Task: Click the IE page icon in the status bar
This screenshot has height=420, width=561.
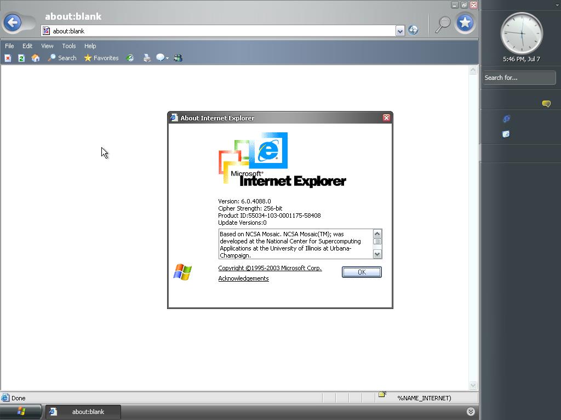Action: tap(5, 398)
